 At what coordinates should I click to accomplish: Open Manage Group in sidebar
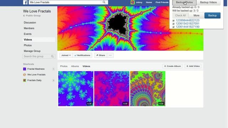tap(32, 51)
